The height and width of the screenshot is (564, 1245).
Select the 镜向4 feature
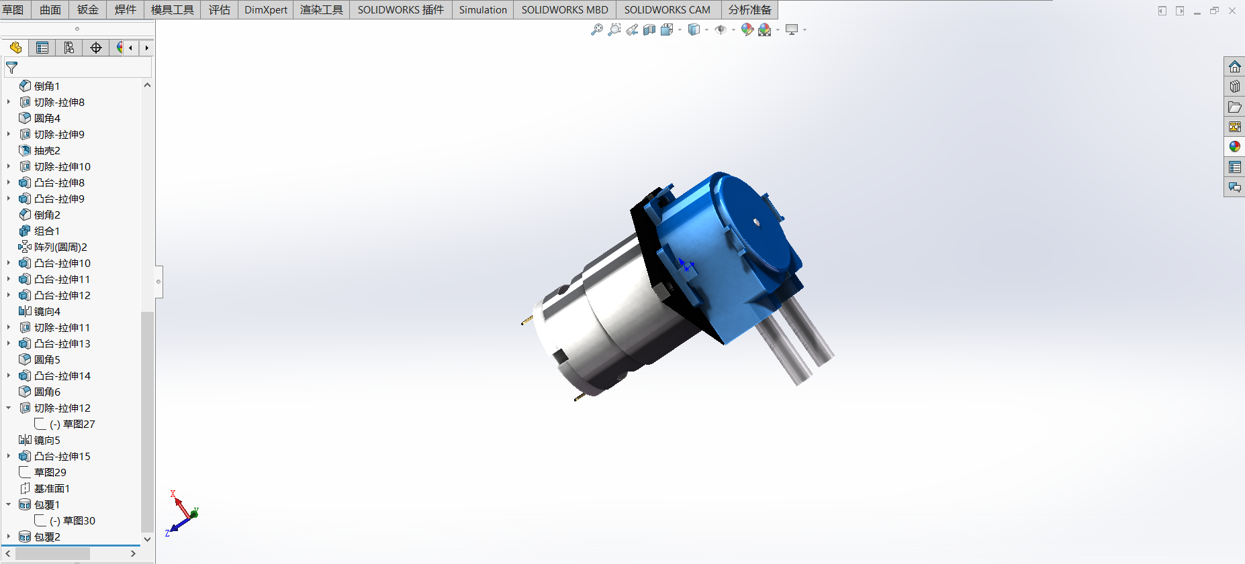pos(40,311)
